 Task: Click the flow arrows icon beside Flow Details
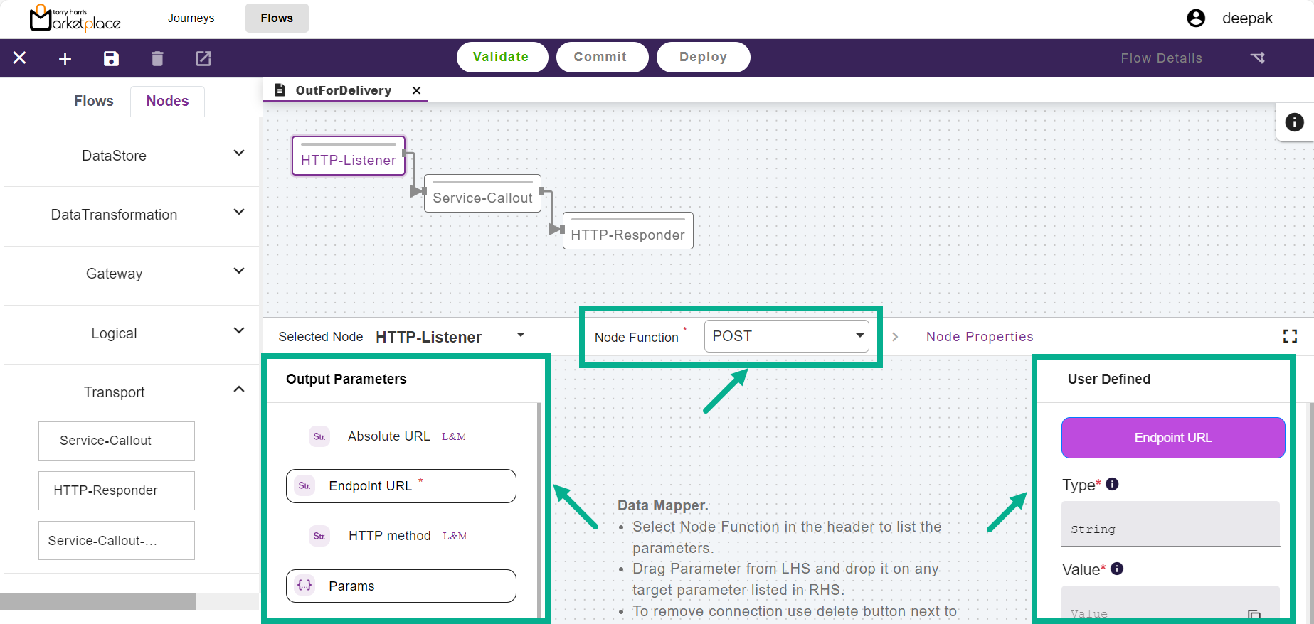(1258, 58)
